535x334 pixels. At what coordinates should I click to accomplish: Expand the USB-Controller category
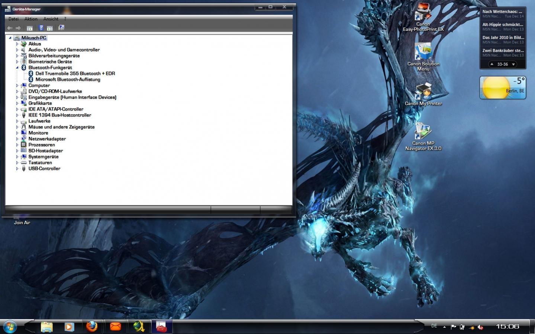[17, 169]
